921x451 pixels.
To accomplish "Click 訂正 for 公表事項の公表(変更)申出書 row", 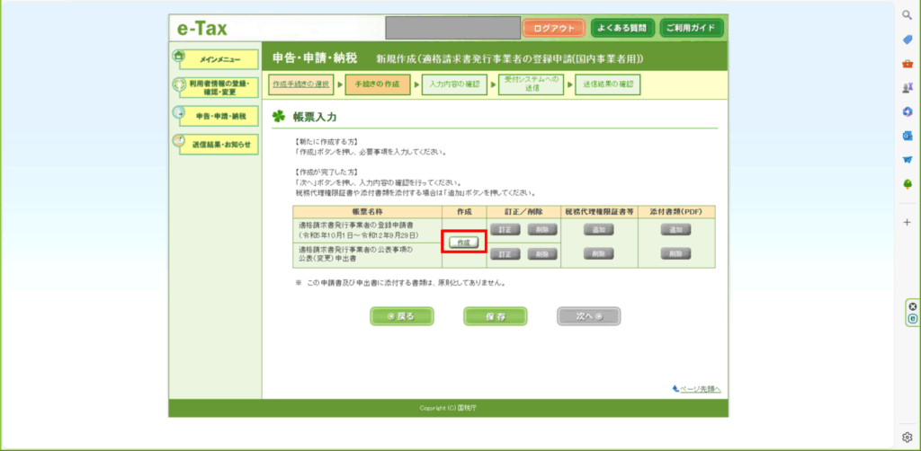I will [505, 254].
